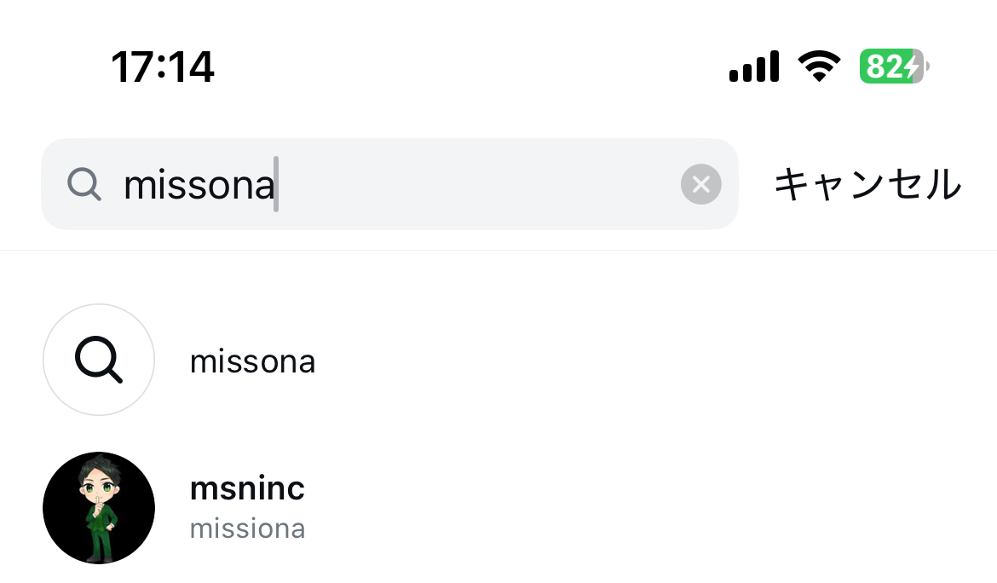Tap the battery tip right of the 82 indicator

coord(928,66)
